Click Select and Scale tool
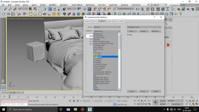The width and height of the screenshot is (199, 112). [59, 9]
